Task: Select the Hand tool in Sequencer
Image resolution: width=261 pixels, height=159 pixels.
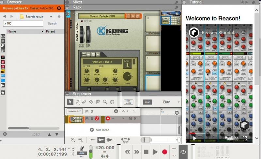Action: coord(112,102)
